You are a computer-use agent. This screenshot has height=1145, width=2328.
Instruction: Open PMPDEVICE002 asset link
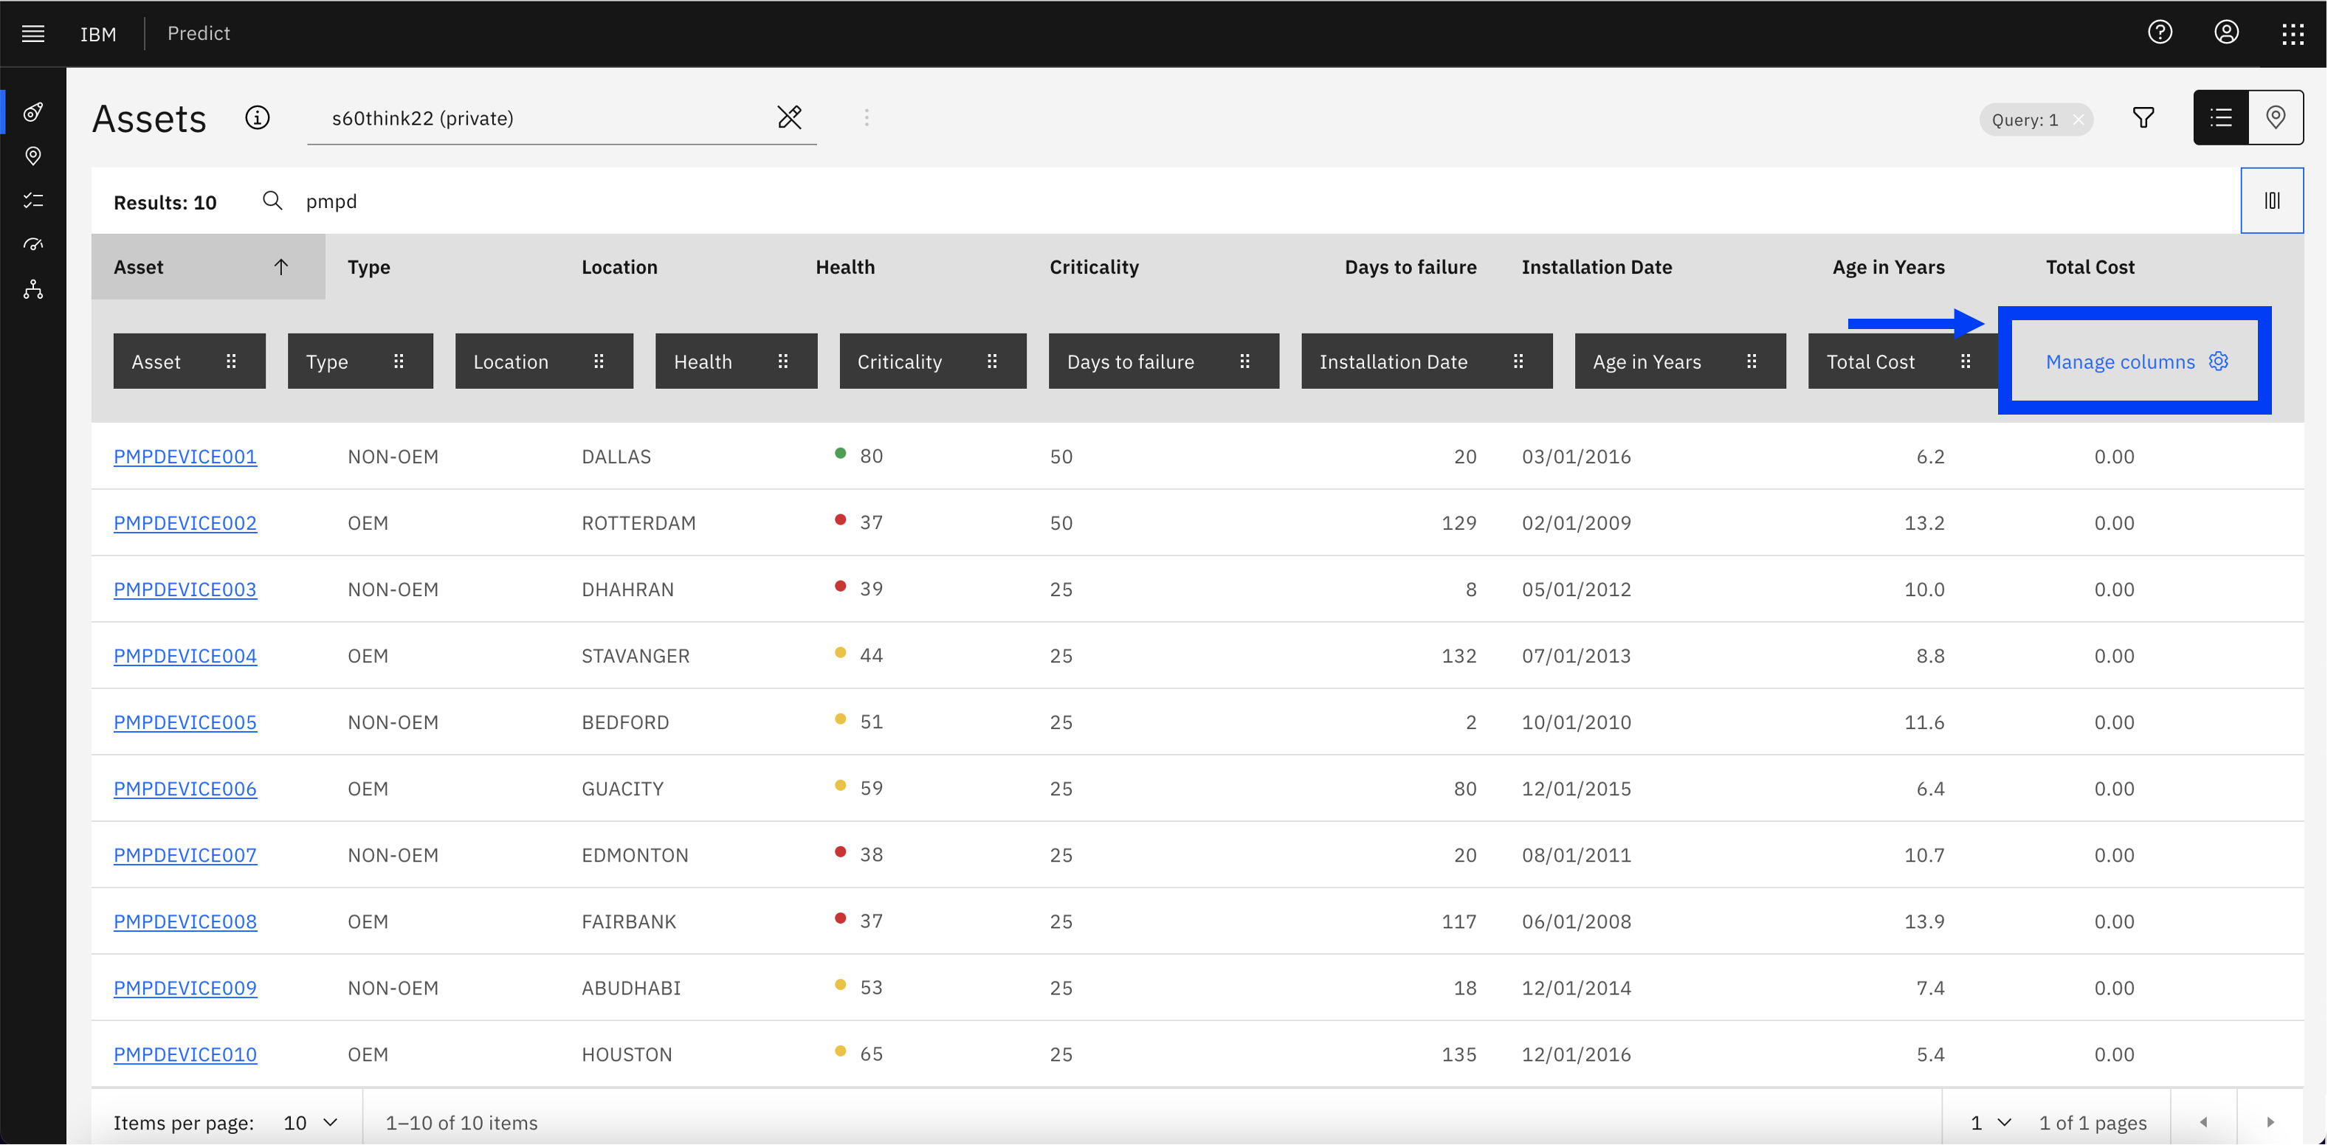click(x=185, y=523)
